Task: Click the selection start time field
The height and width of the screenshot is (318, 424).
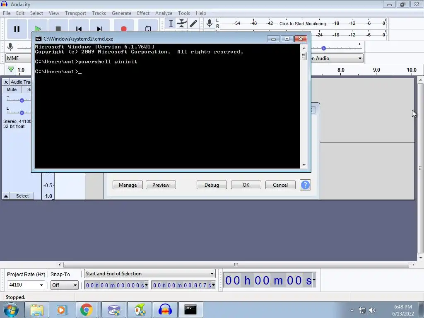Action: point(114,285)
